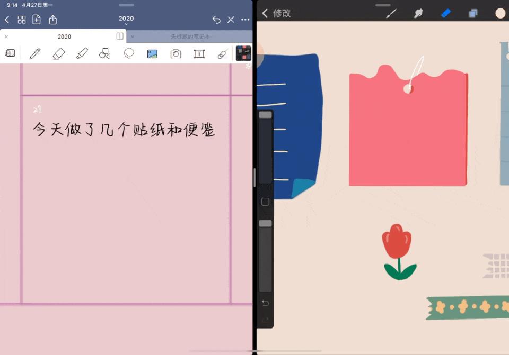
Task: Open the more options ellipsis menu
Action: coord(244,20)
